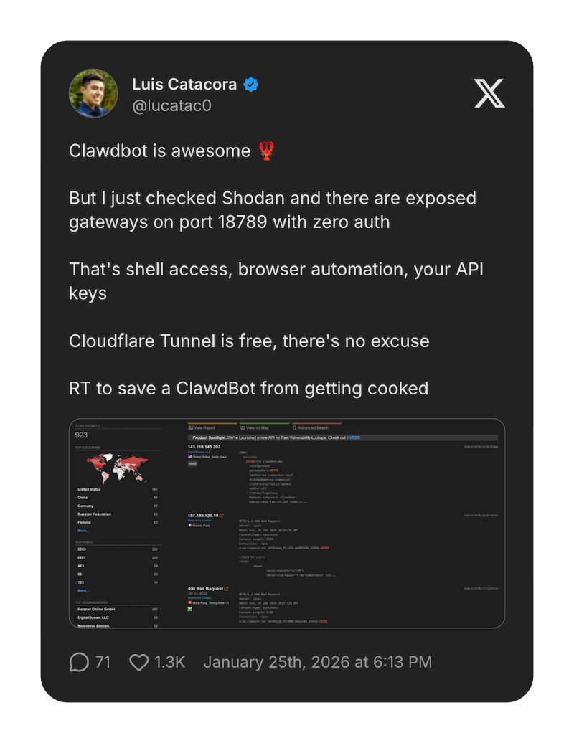This screenshot has width=574, height=743.
Task: Click the France flag icon
Action: 191,525
